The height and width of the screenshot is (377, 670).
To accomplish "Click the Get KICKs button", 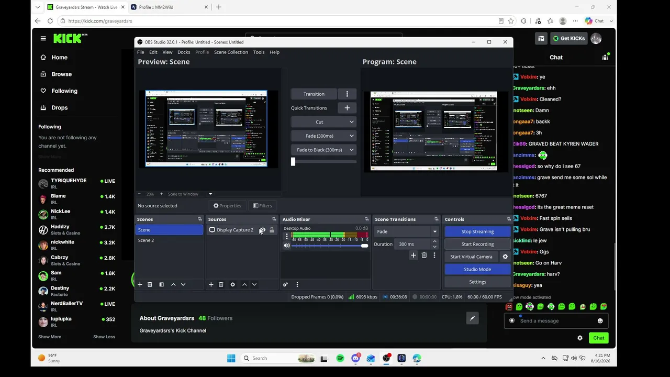I will point(568,38).
